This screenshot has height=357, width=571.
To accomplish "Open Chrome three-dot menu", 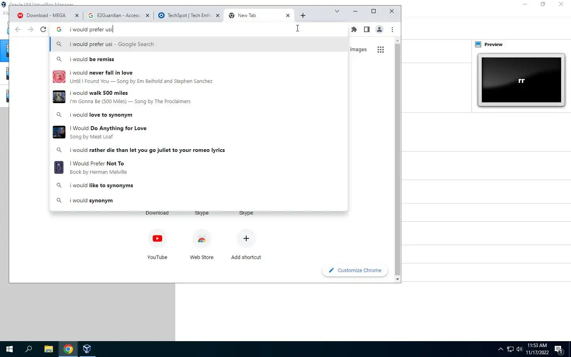I will [x=392, y=29].
